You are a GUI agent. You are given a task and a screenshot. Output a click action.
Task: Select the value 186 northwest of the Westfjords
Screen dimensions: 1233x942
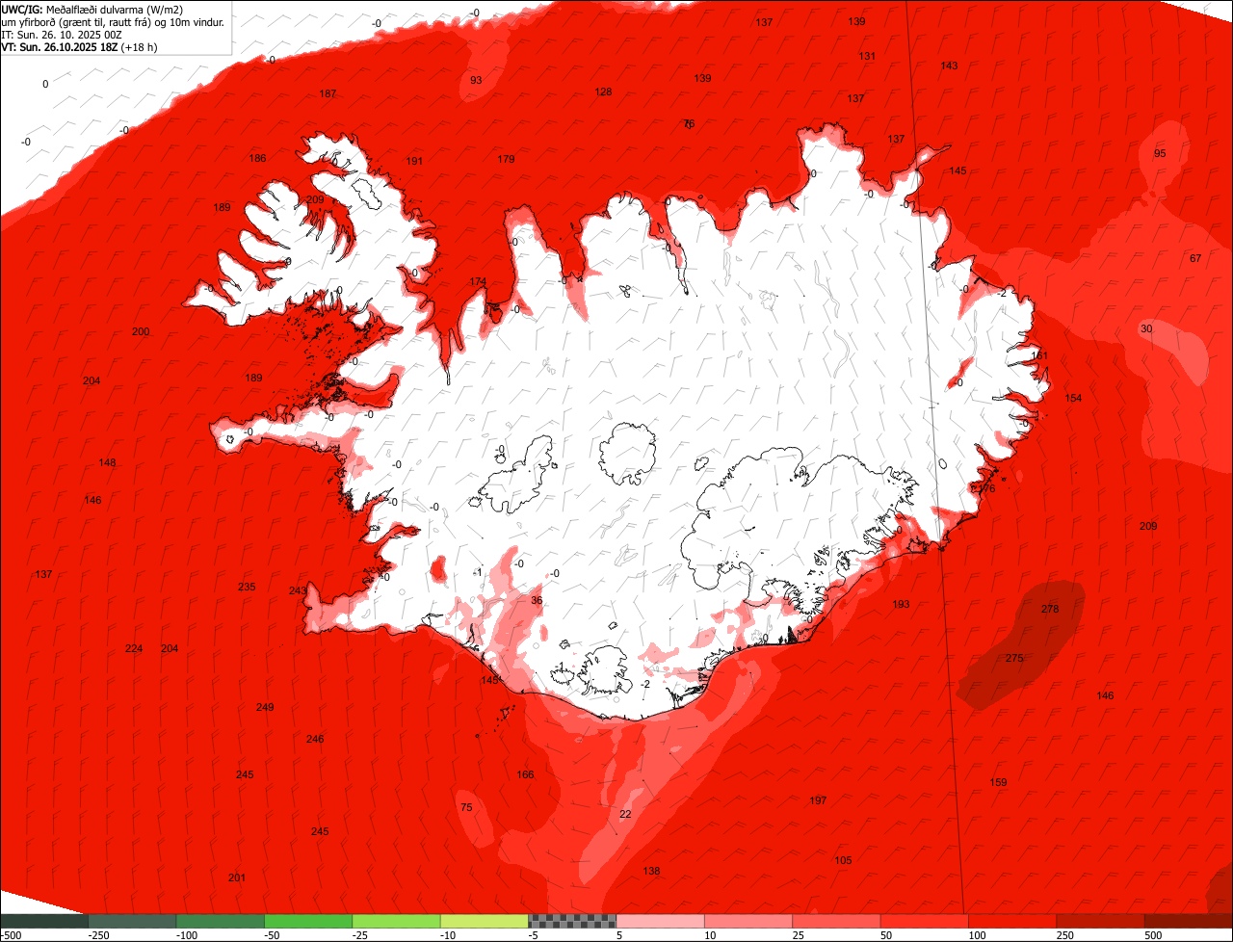pyautogui.click(x=257, y=158)
